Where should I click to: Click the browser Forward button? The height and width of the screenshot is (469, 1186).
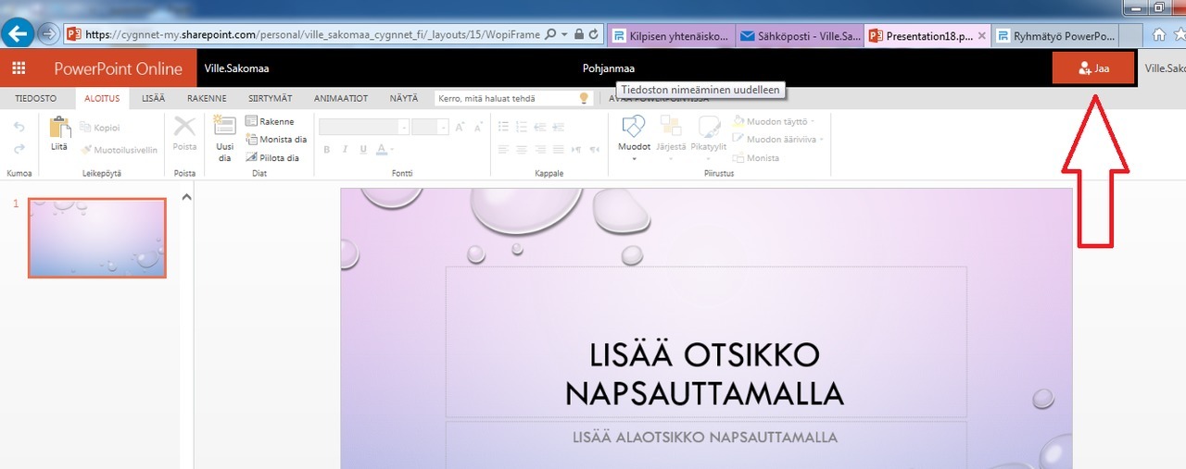(48, 34)
